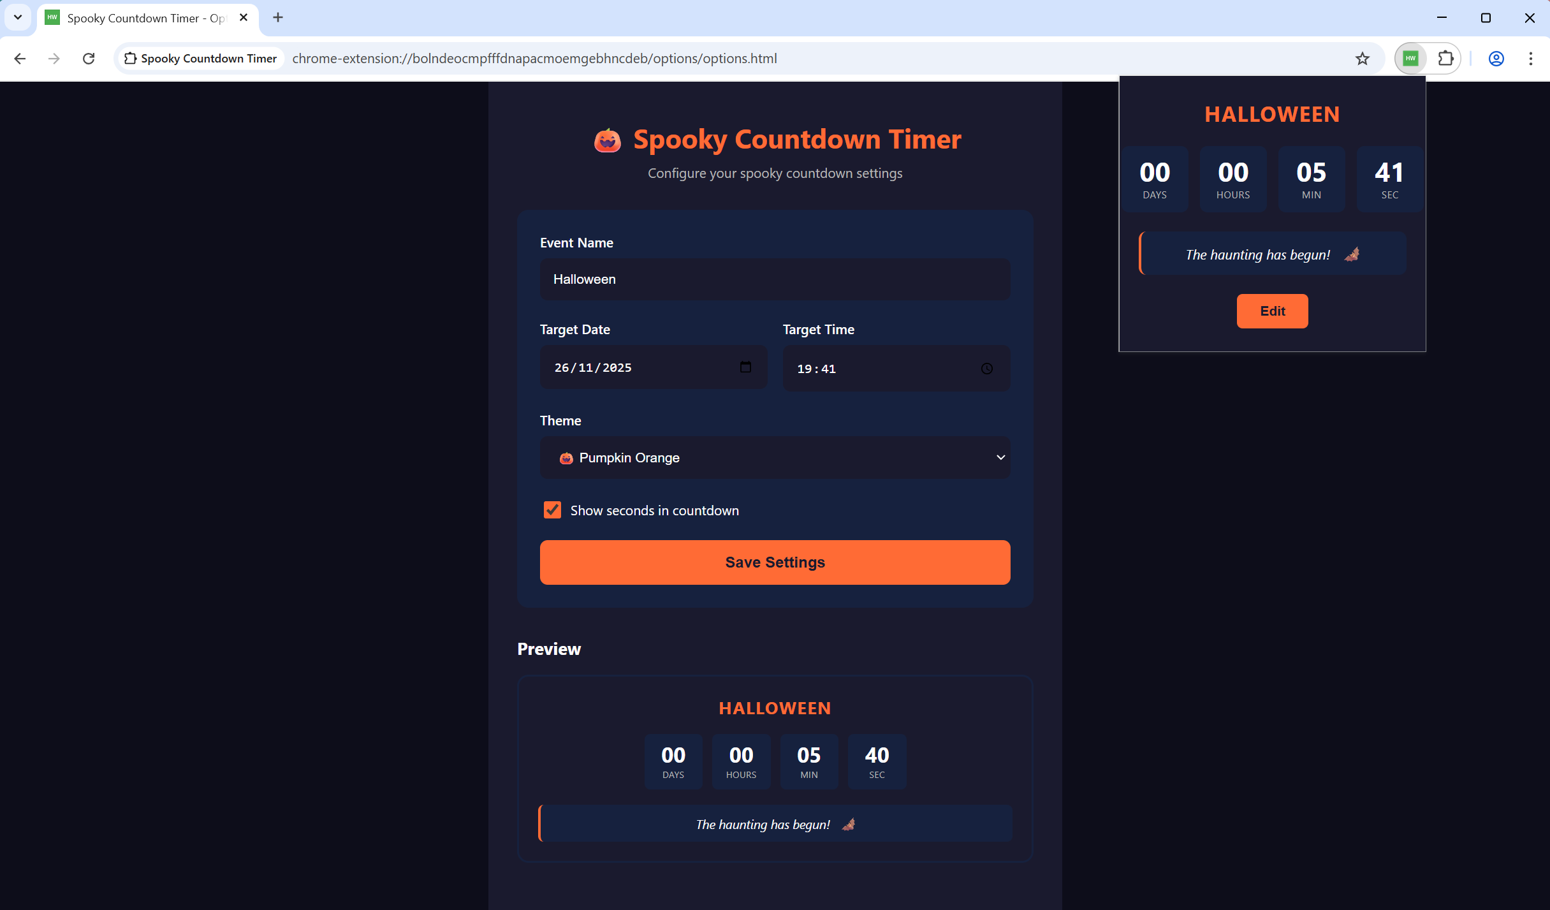Click the Halloween extension icon in toolbar

(1410, 59)
